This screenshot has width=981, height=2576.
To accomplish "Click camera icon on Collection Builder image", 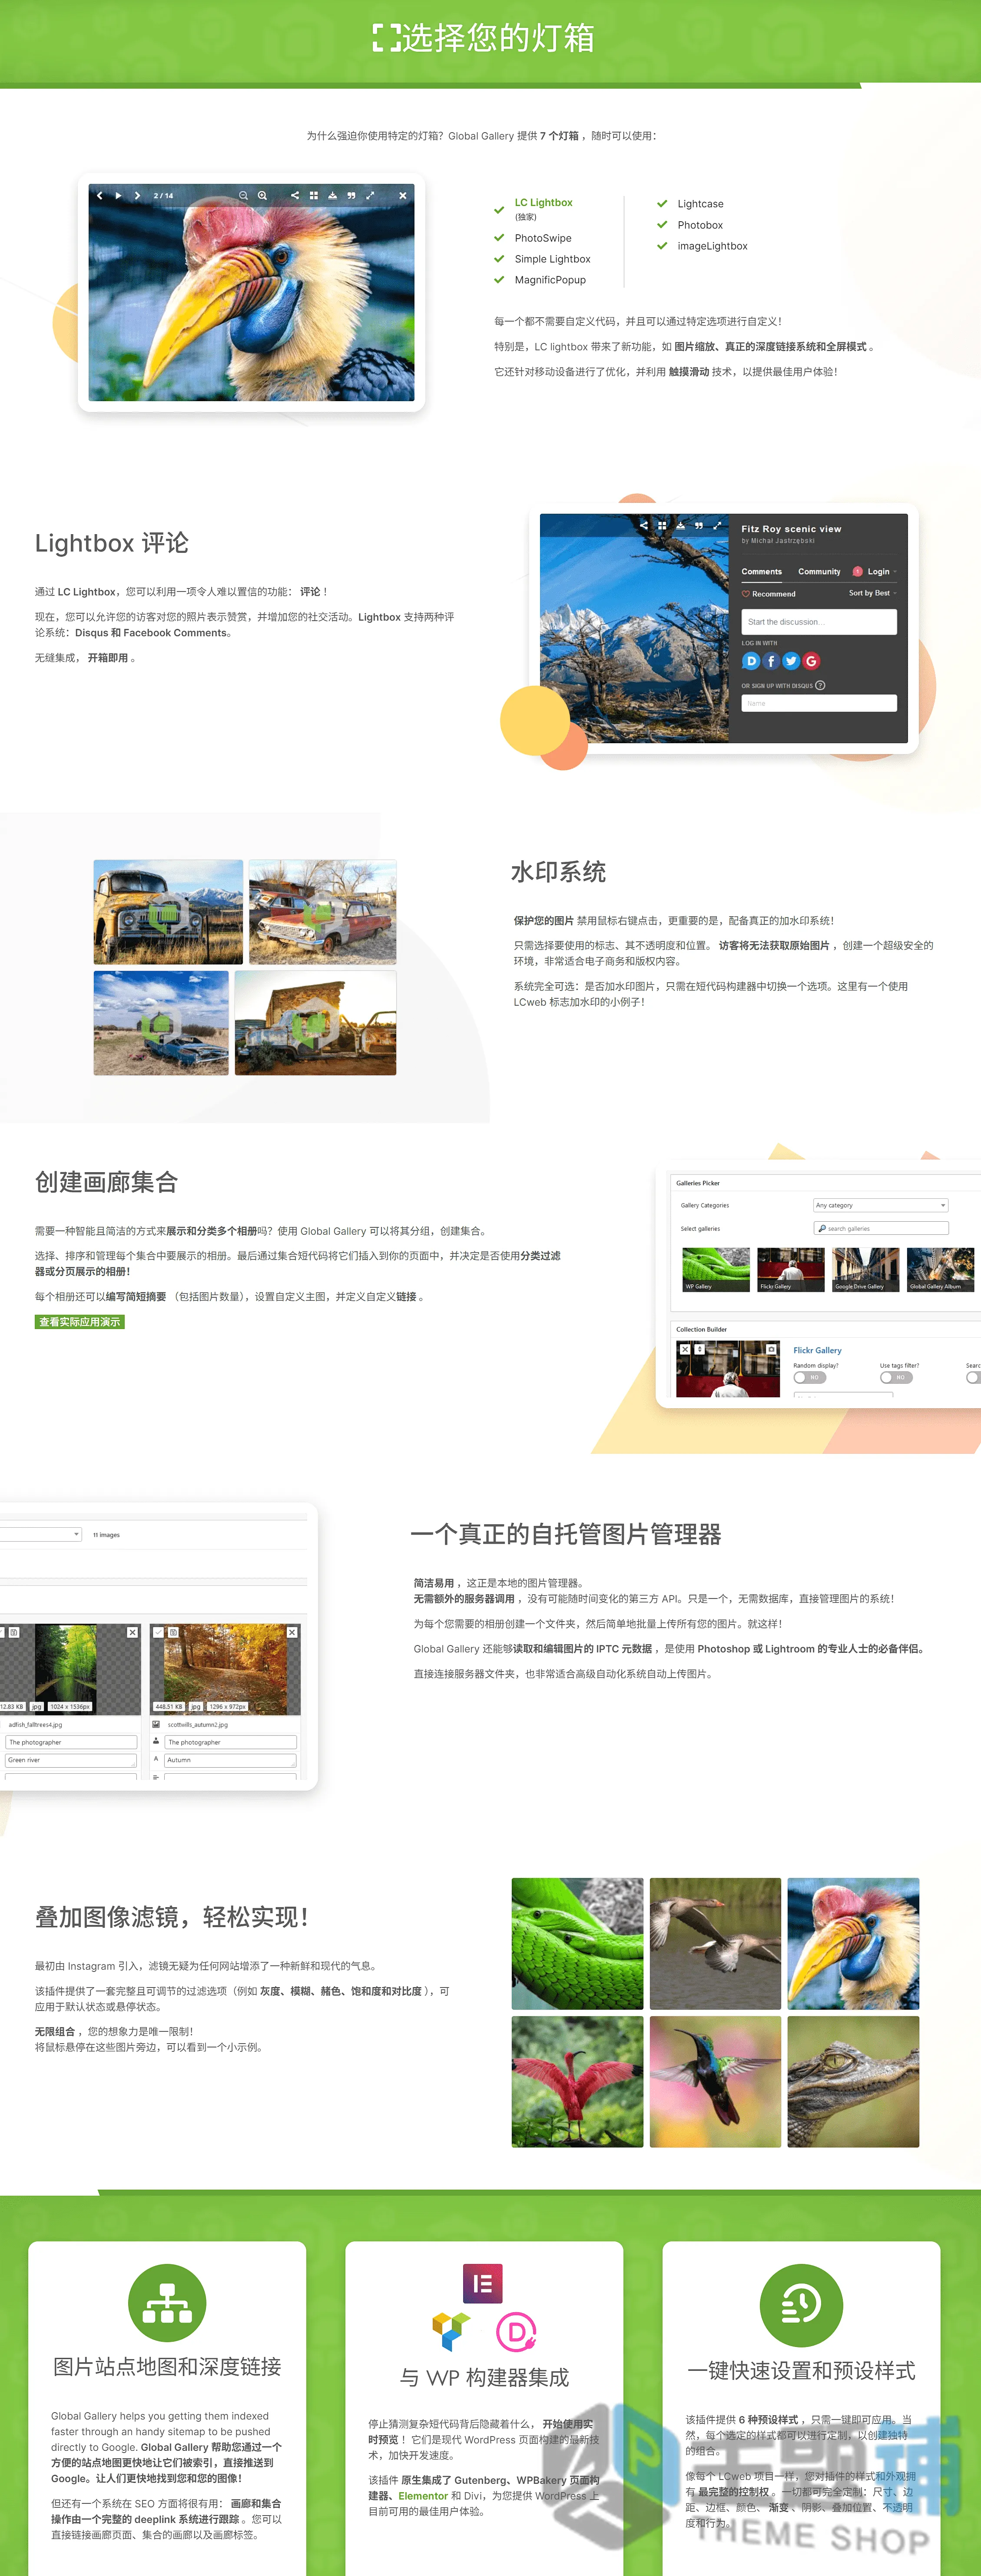I will click(771, 1349).
